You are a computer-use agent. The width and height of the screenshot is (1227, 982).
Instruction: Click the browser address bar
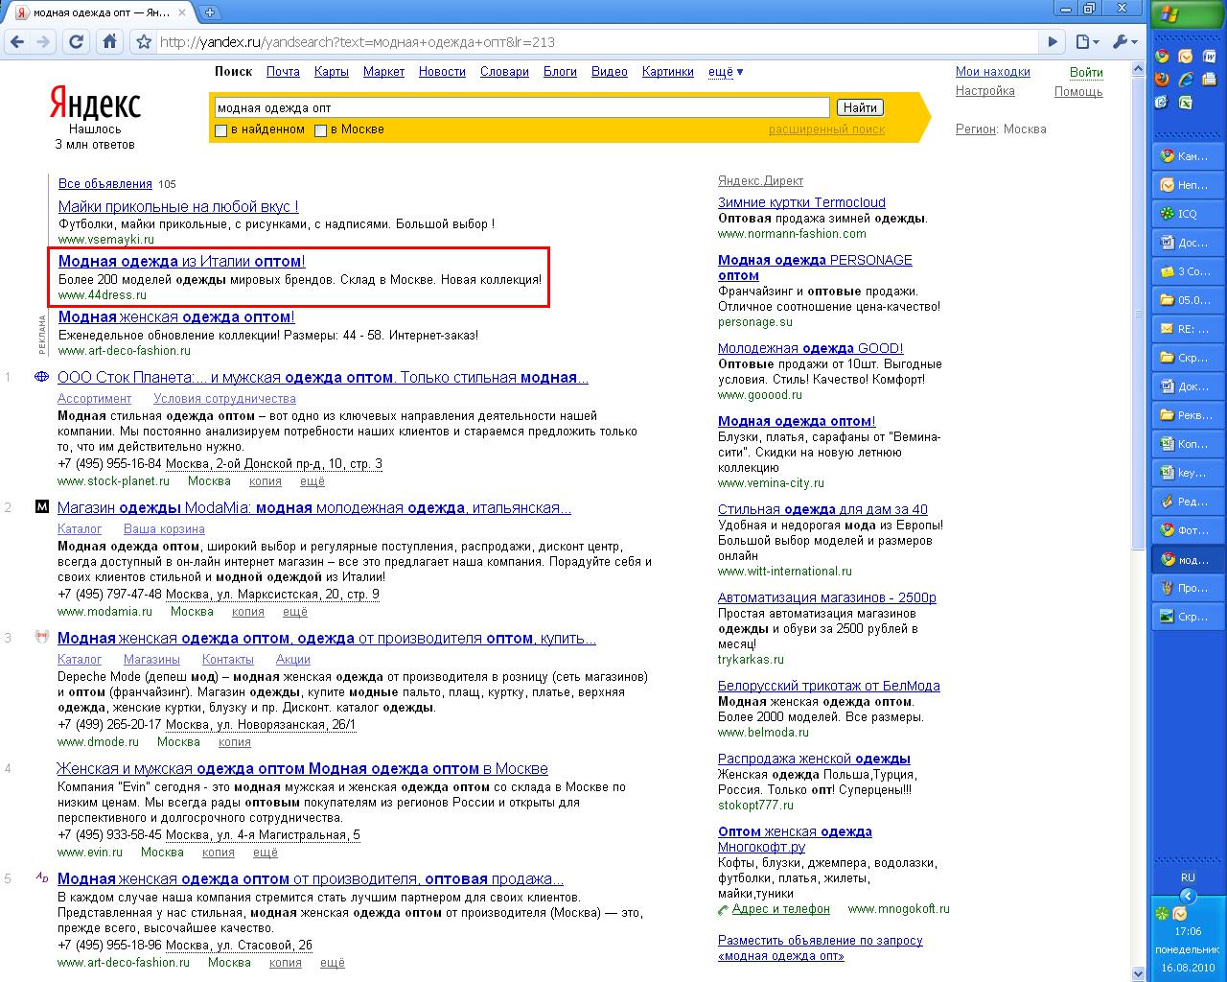tap(594, 42)
